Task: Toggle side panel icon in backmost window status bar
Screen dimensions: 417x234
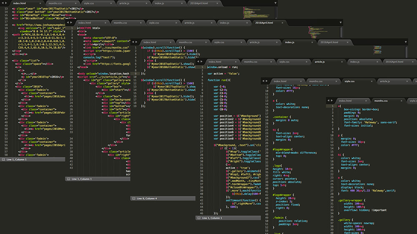Action: tap(3, 160)
